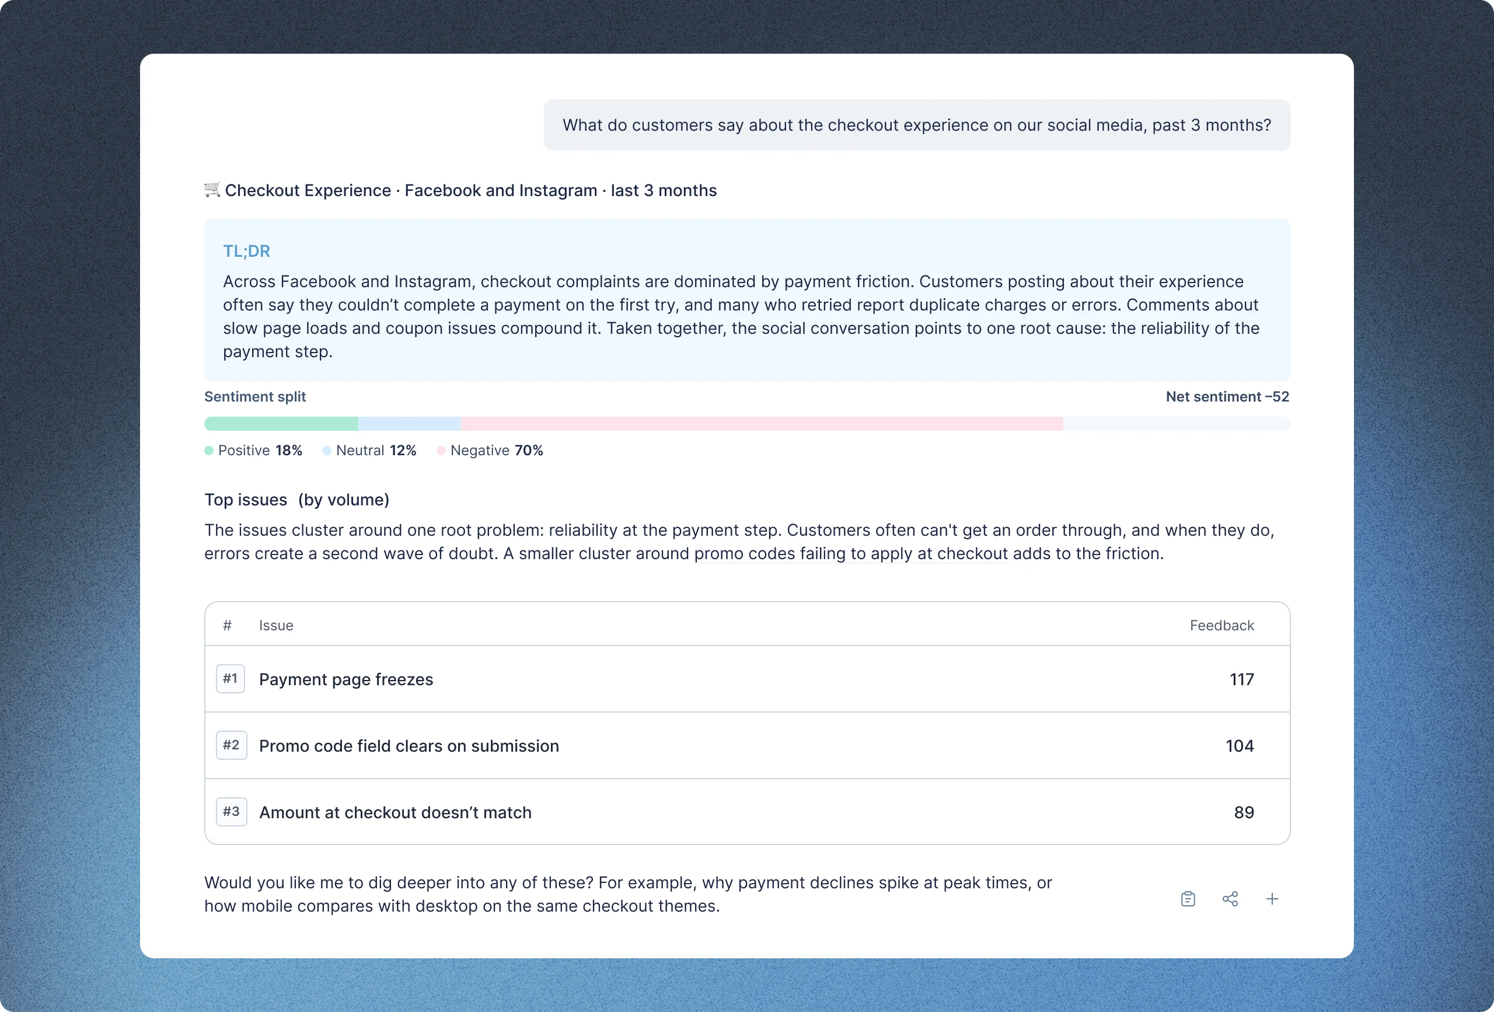Click the Feedback column header

point(1221,626)
